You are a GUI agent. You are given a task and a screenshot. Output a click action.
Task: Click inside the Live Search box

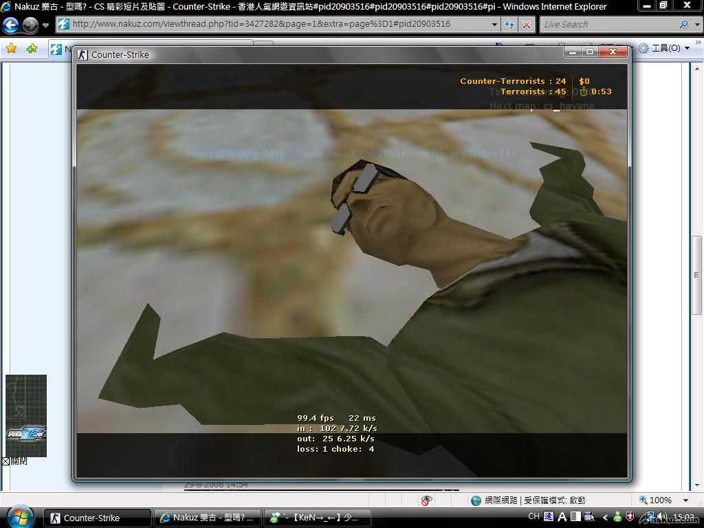[x=608, y=24]
